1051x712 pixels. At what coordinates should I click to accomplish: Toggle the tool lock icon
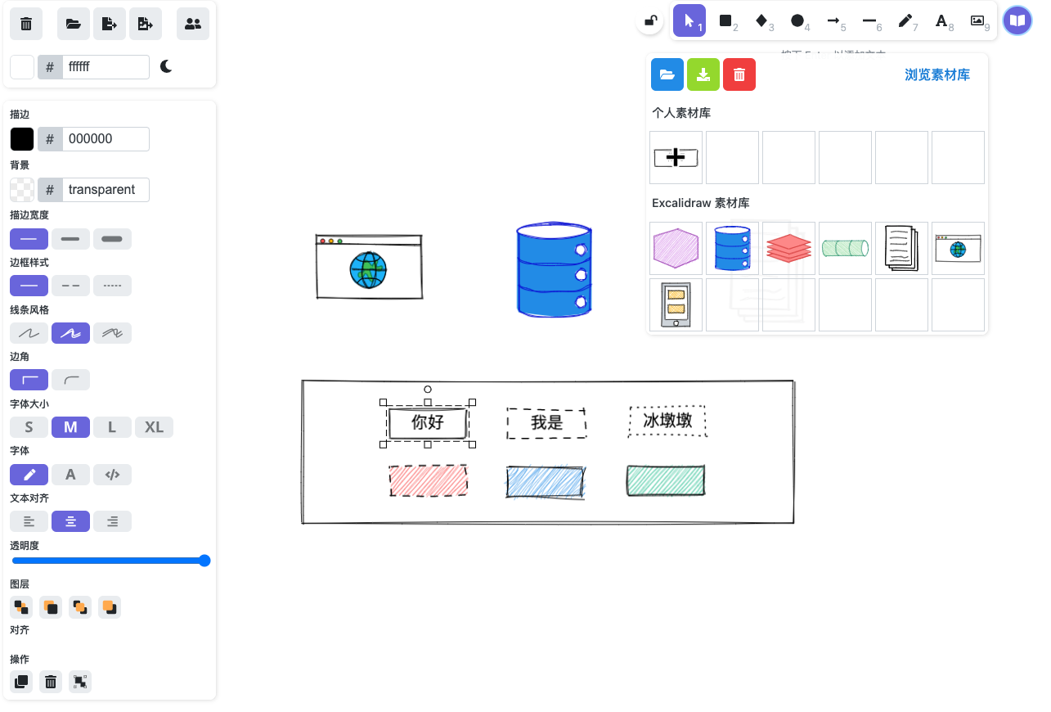click(x=650, y=21)
